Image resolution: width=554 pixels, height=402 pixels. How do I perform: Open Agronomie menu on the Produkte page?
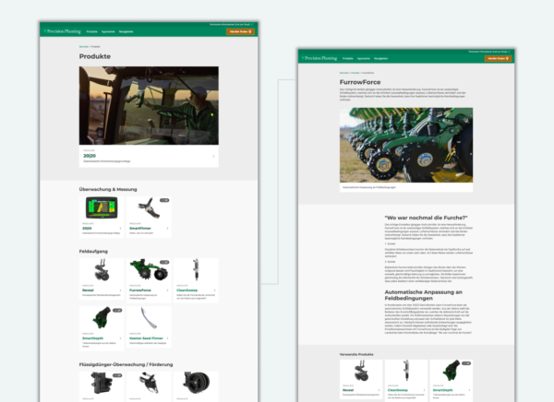(108, 31)
